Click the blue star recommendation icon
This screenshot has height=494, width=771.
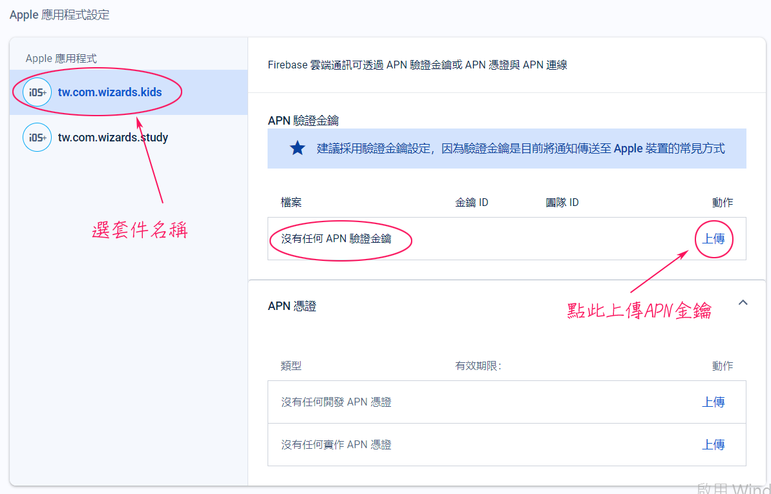pyautogui.click(x=297, y=148)
